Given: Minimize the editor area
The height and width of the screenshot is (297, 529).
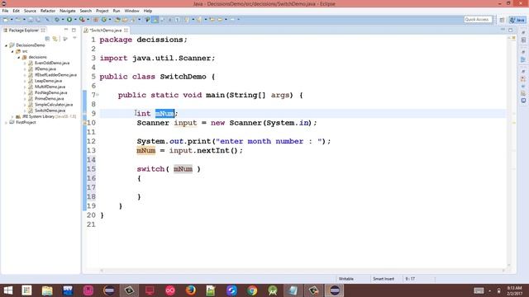Looking at the screenshot, I should pos(503,30).
